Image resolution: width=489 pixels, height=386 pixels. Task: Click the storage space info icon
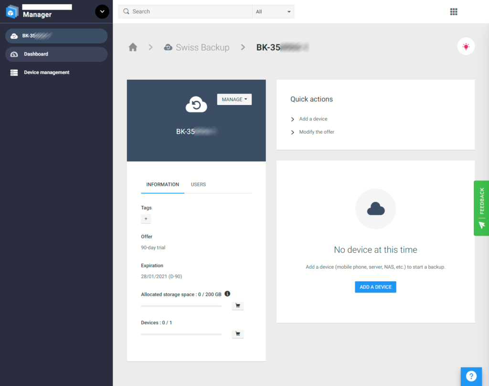click(x=227, y=294)
